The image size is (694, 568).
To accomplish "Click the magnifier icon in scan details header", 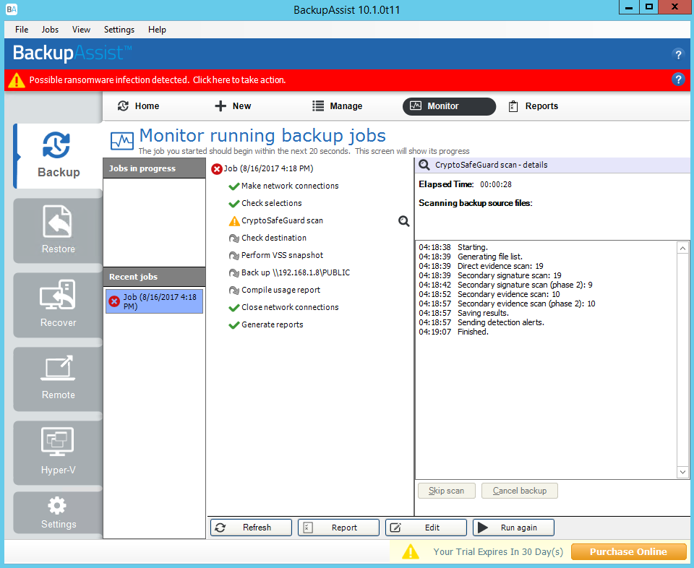I will click(x=424, y=165).
